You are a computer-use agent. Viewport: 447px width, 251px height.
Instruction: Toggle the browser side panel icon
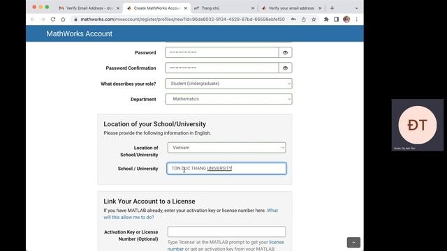pos(337,20)
